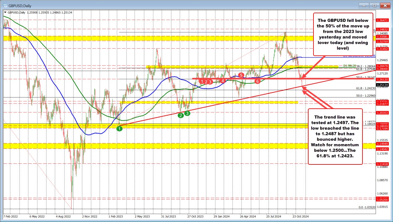Select the annotation box describing the 50% retracement break

[342, 34]
